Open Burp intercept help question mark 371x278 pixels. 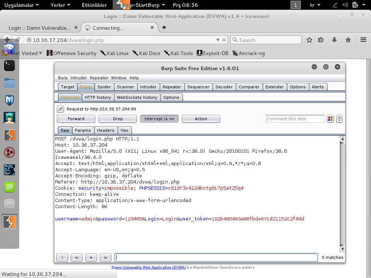(x=339, y=119)
